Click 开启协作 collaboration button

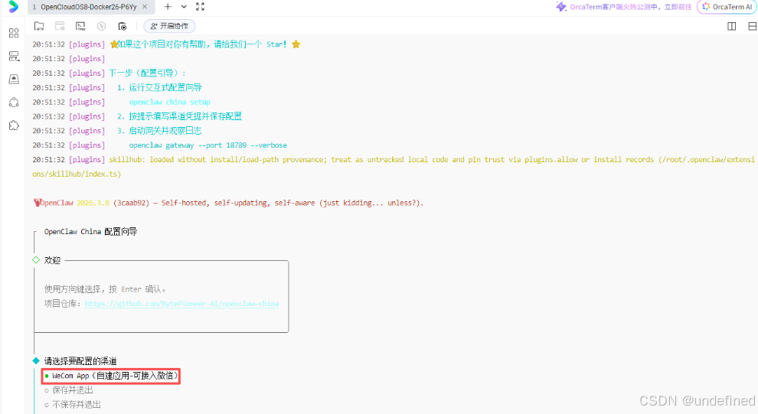[169, 26]
